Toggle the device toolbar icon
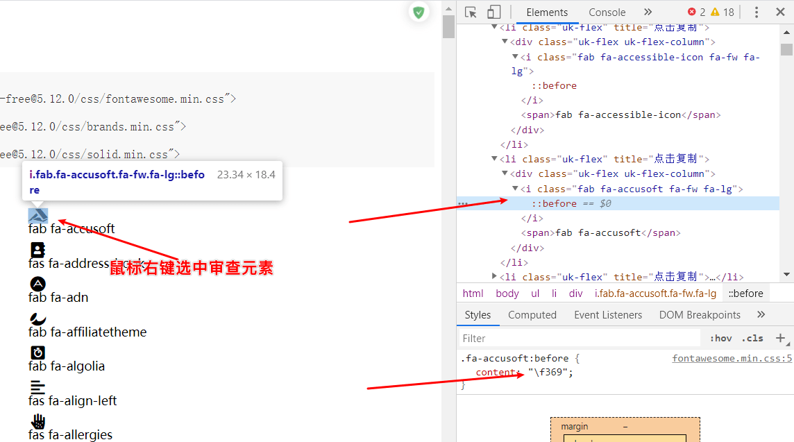This screenshot has height=442, width=794. point(493,12)
